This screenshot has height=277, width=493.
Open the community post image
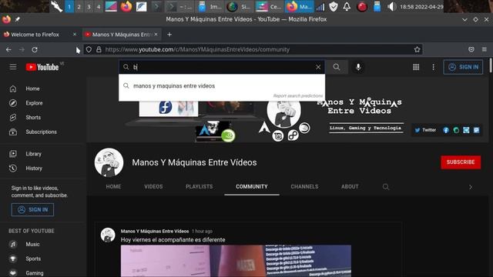point(236,261)
